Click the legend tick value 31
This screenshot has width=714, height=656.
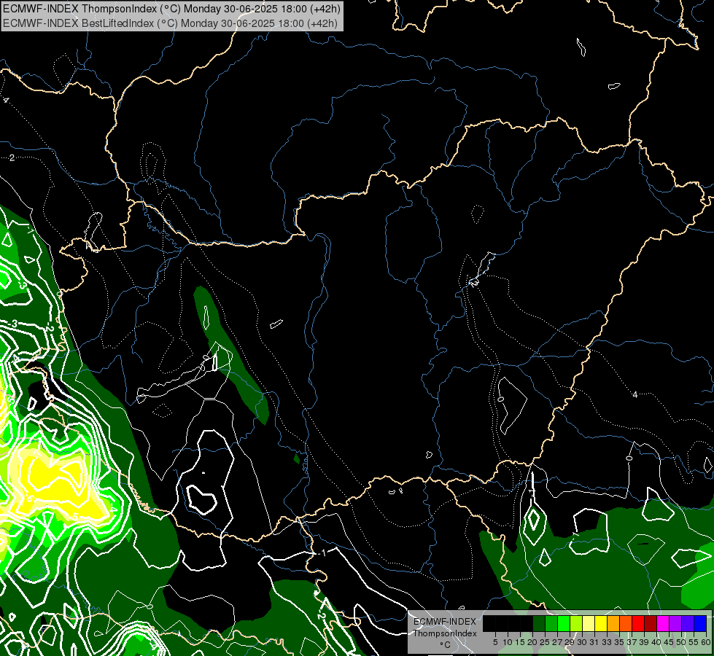click(x=594, y=642)
